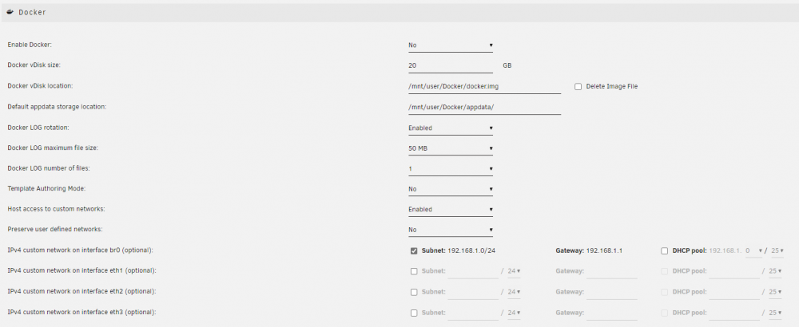Enable the eth1 Subnet checkbox
Screen dimensions: 799x327
pyautogui.click(x=414, y=271)
